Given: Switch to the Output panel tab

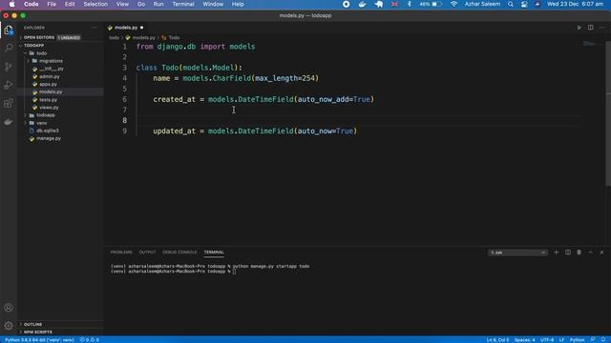Looking at the screenshot, I should pos(147,252).
